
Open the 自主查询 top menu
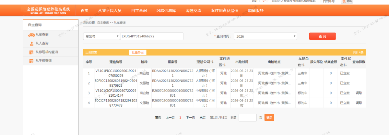139,11
